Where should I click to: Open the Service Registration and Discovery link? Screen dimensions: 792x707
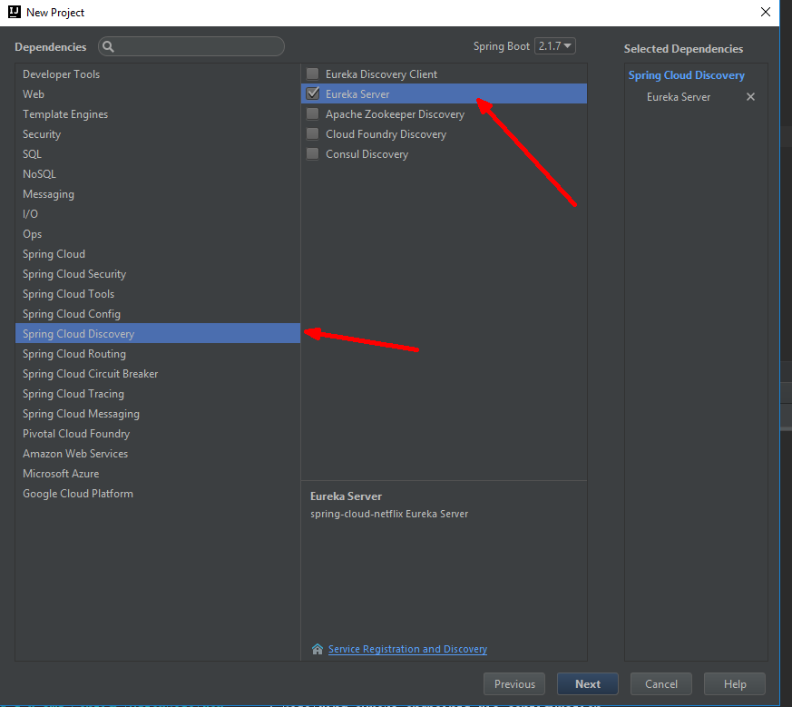[x=407, y=649]
